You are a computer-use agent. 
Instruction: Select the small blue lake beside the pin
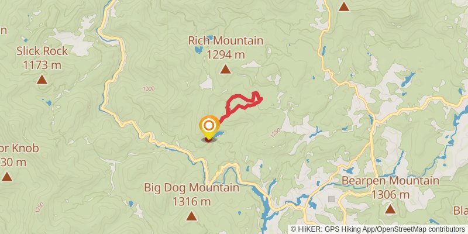coord(219,134)
